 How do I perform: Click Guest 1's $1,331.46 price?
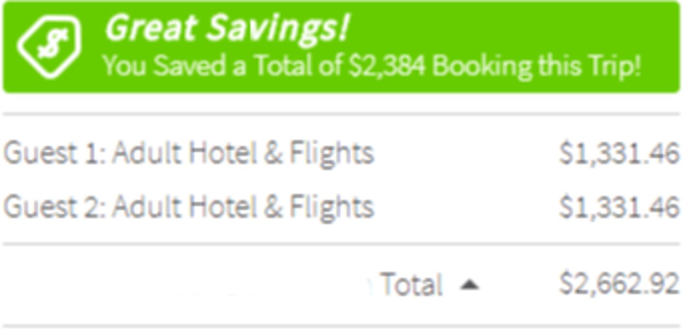click(x=619, y=153)
